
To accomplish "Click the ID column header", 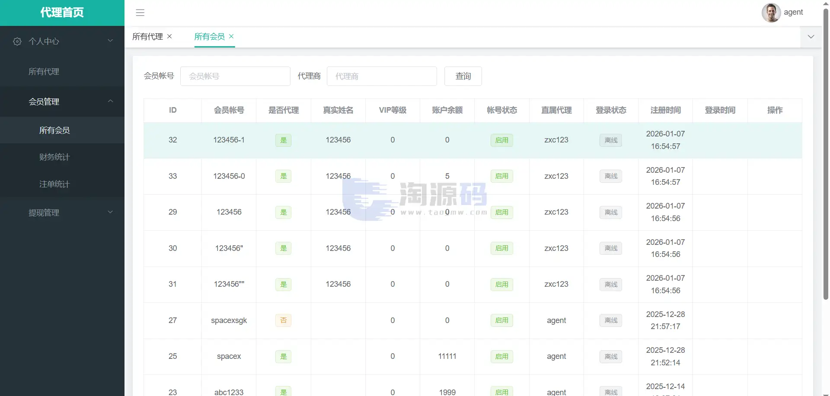I will [x=172, y=110].
